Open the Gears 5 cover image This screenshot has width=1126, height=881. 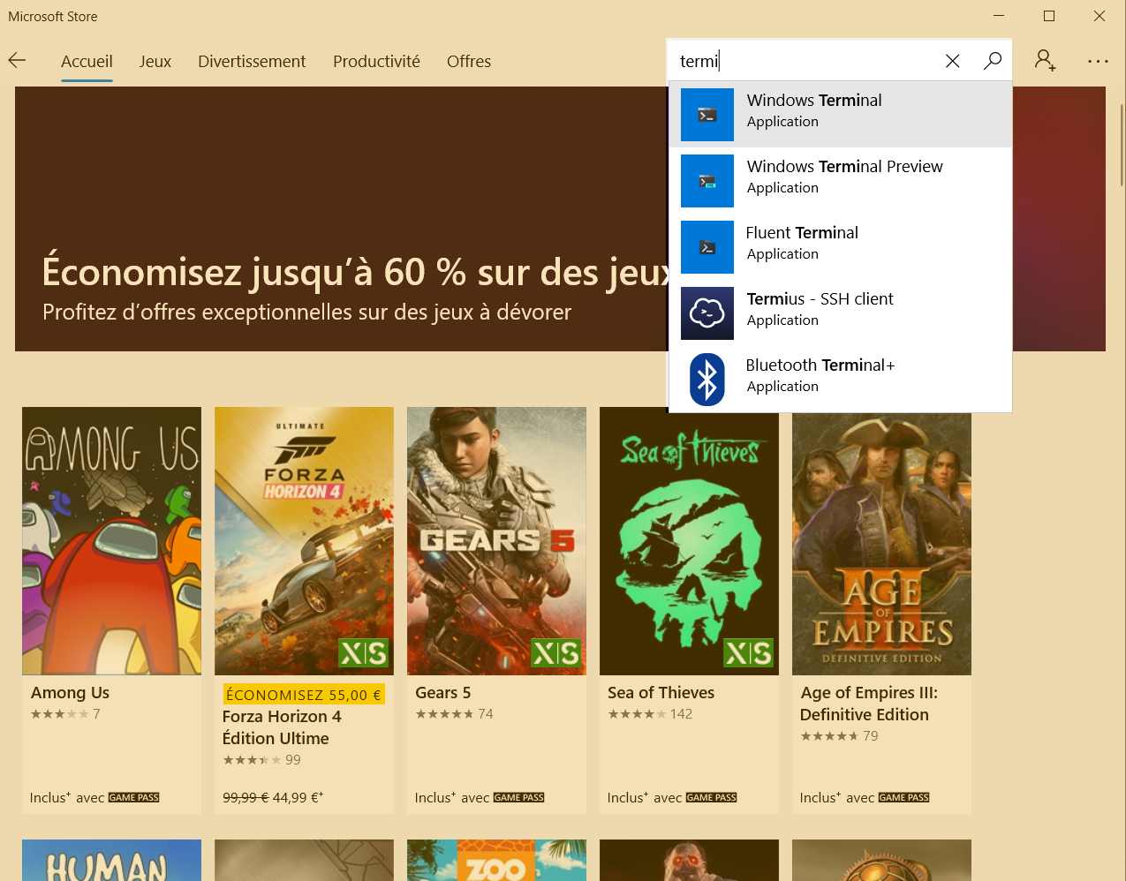(x=496, y=540)
